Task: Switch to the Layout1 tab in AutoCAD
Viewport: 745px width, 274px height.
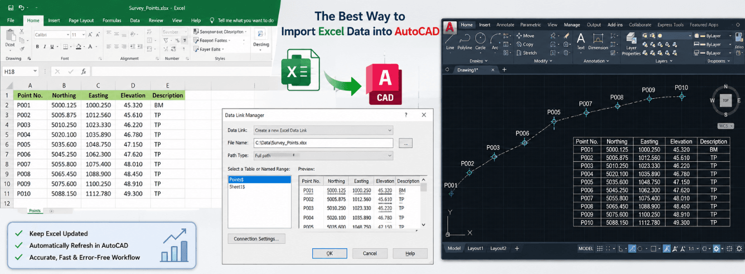Action: (x=475, y=248)
